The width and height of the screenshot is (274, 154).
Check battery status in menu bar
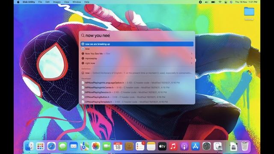click(x=213, y=2)
